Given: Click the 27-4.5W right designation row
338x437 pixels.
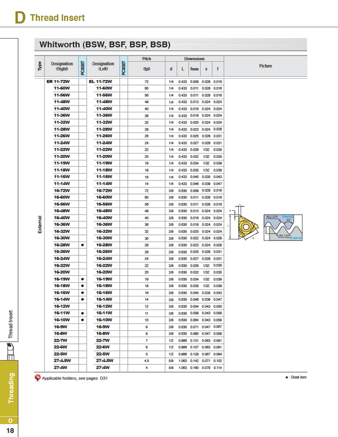Looking at the screenshot, I should (62, 361).
